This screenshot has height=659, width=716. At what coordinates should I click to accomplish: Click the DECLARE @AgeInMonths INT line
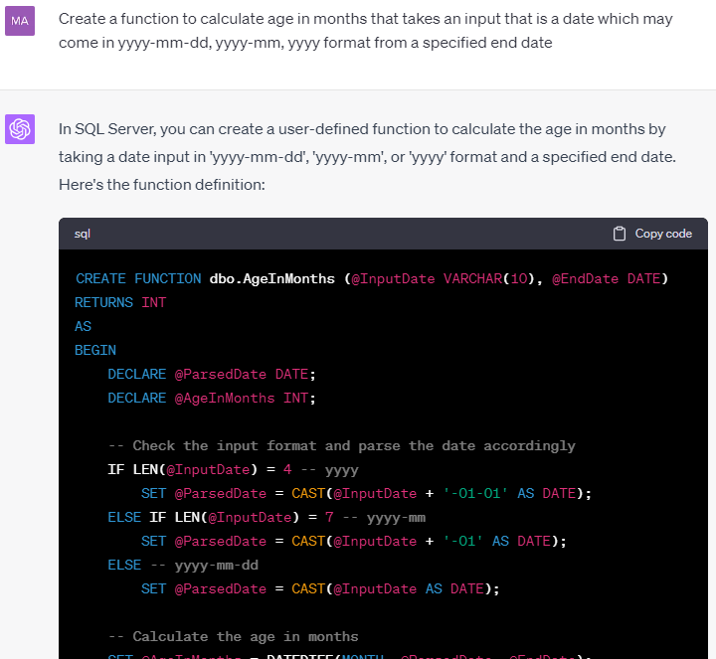(x=212, y=398)
